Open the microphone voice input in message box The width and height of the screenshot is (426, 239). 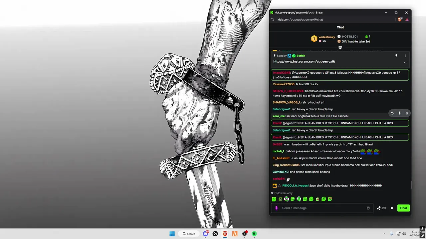tap(276, 208)
